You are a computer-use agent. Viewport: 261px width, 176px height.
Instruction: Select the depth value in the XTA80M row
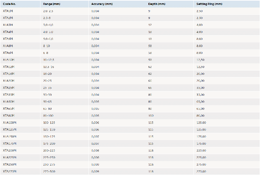tap(151, 116)
